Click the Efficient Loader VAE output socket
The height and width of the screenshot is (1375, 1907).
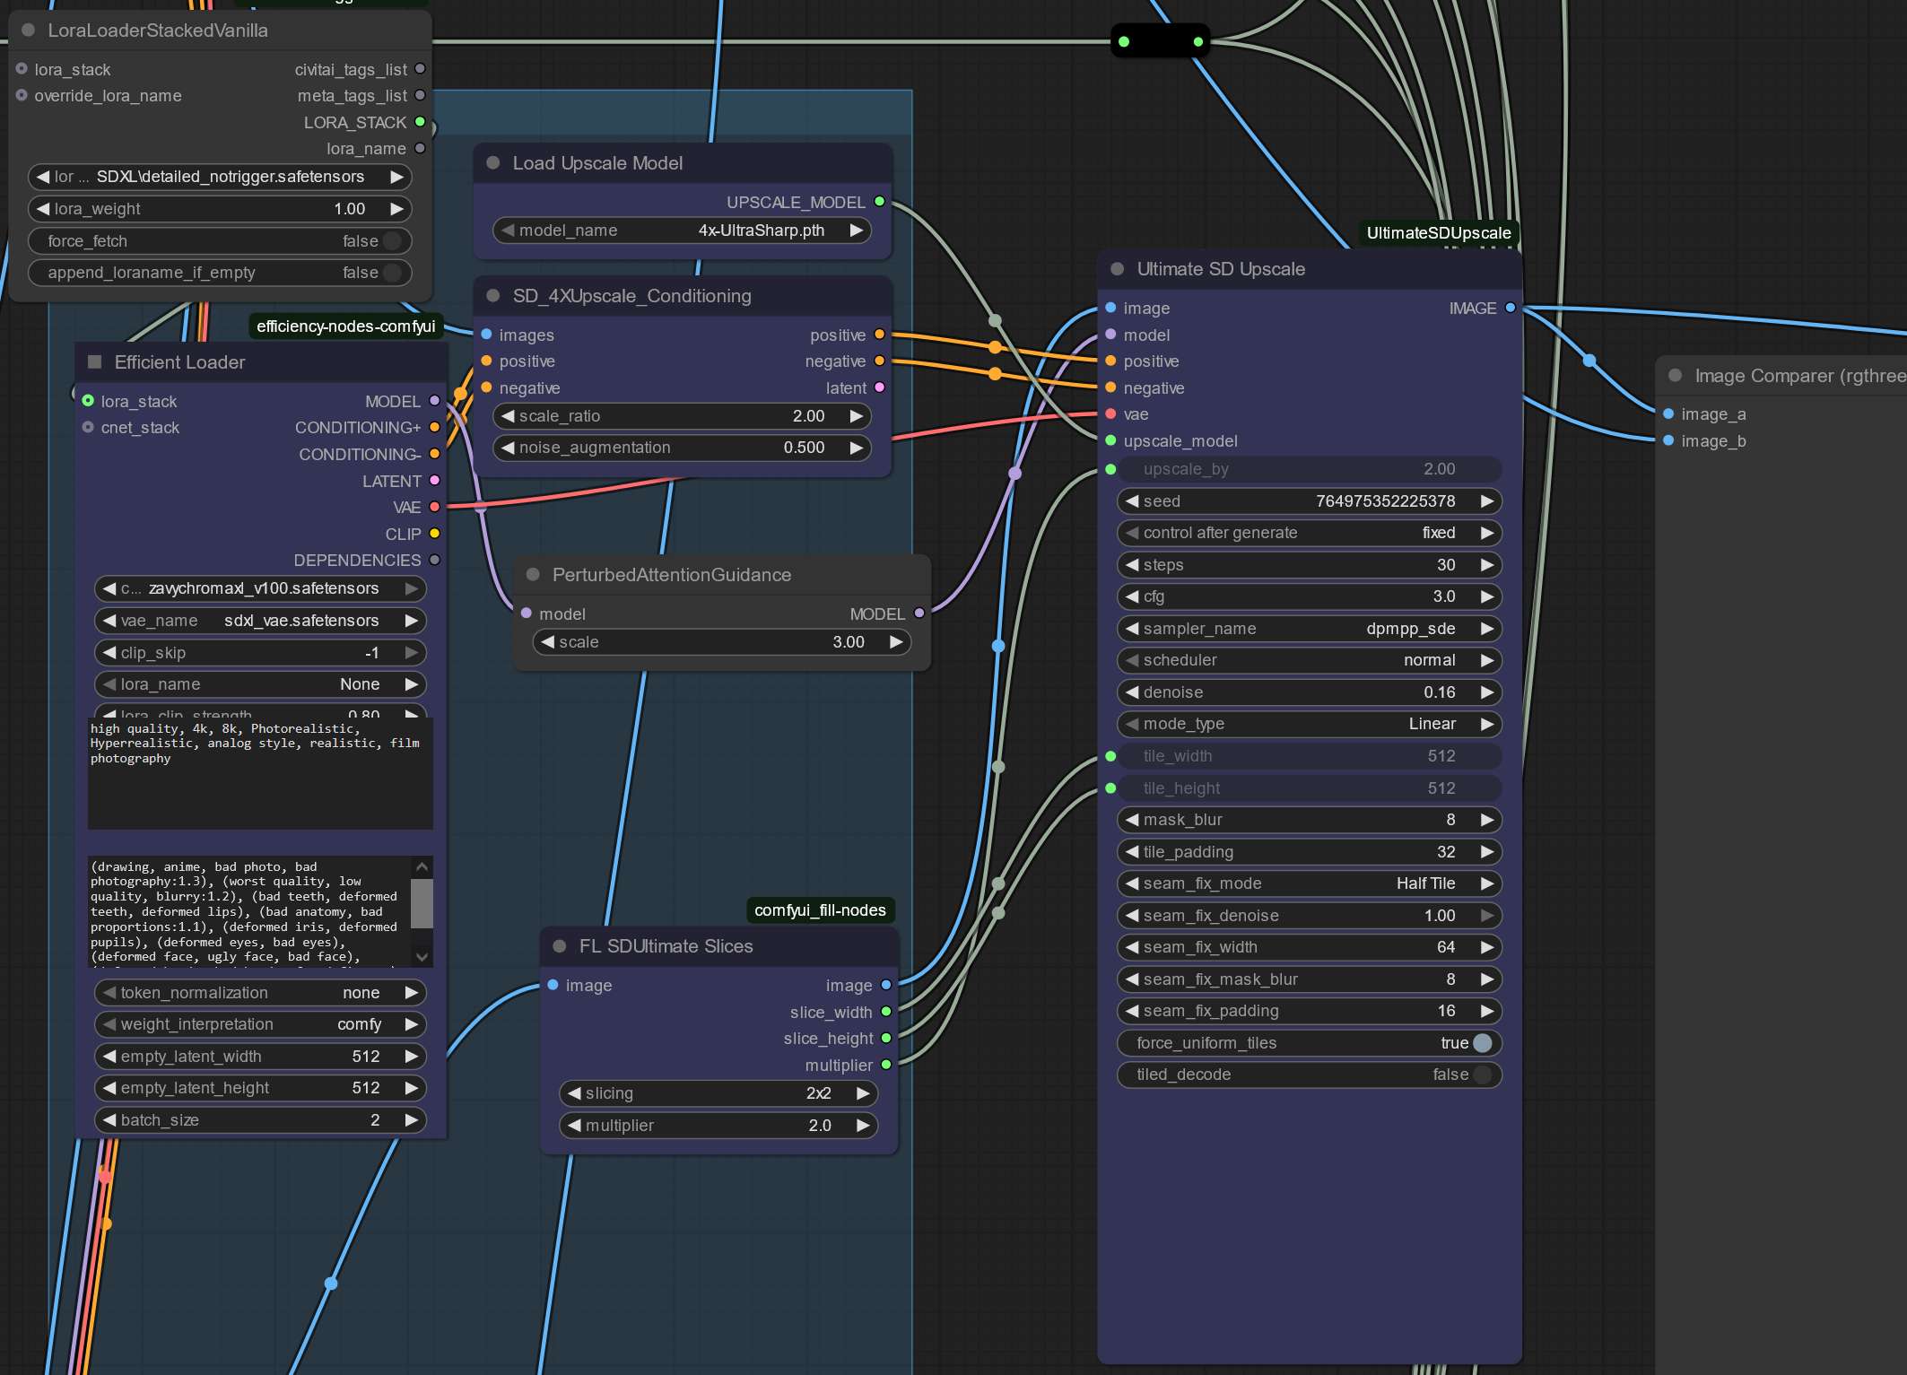(435, 507)
